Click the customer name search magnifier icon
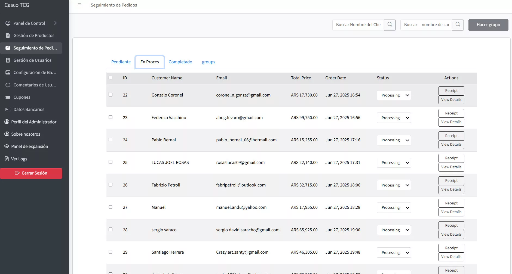512x274 pixels. point(390,25)
